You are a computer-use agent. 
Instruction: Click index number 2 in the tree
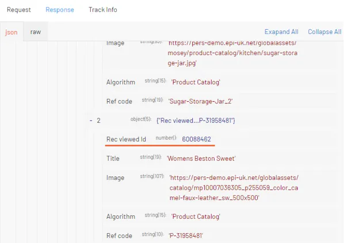click(x=98, y=121)
